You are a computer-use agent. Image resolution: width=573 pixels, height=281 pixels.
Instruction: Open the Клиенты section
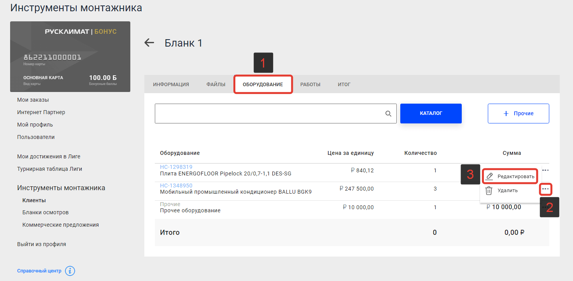34,200
